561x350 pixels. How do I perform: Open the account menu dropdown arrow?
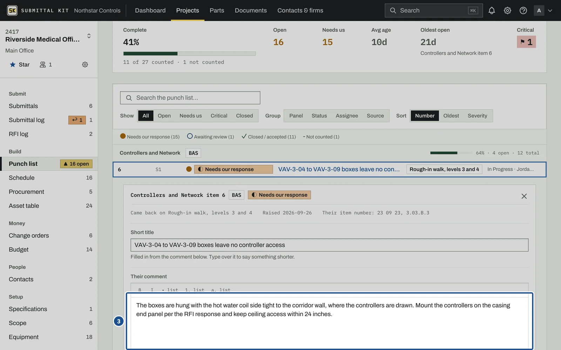pos(550,10)
